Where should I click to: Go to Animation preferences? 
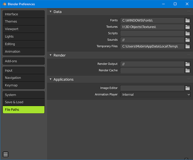(x=23, y=52)
